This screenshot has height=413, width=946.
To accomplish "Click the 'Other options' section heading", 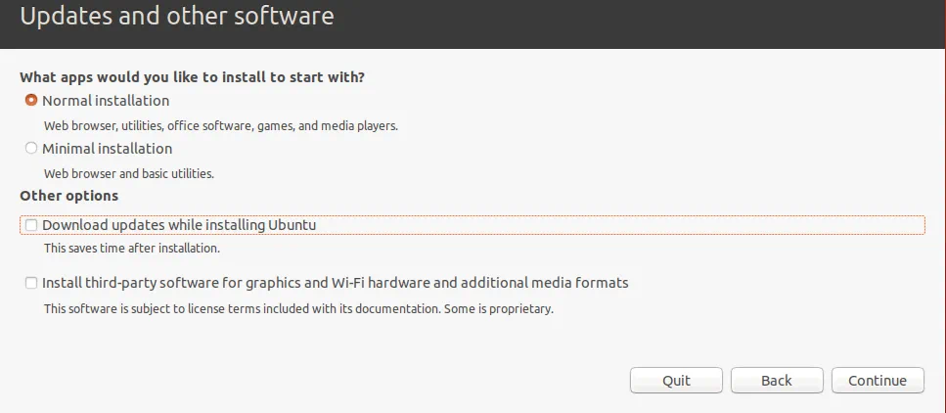I will [68, 196].
